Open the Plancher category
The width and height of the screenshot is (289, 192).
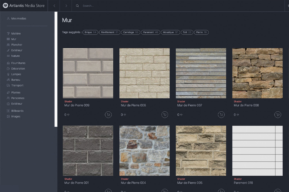coord(17,45)
